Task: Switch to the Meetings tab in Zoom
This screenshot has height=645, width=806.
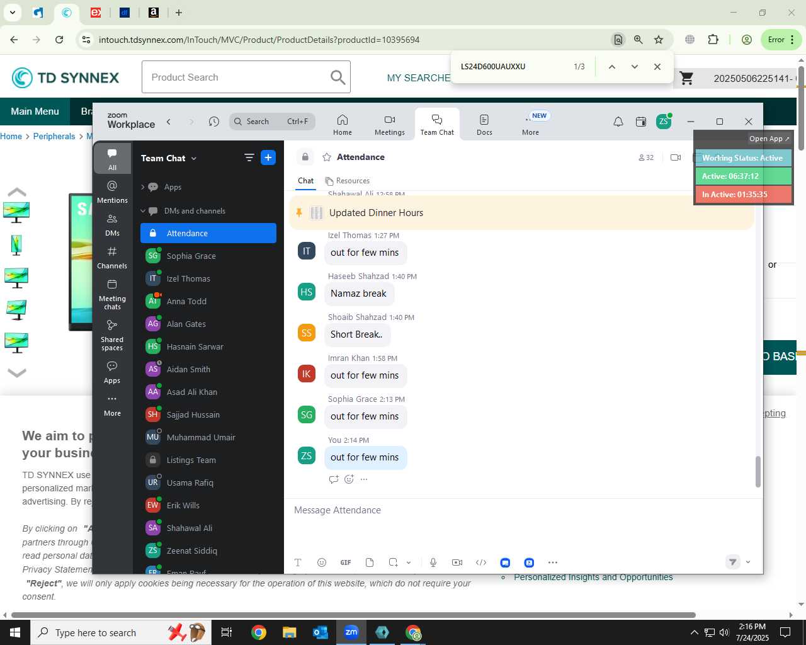Action: click(390, 125)
